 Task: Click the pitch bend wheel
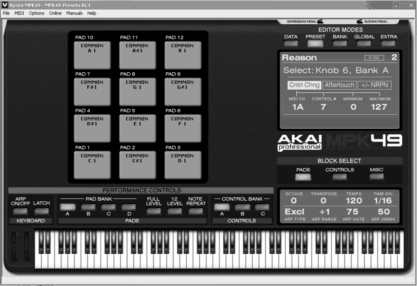coord(14,246)
